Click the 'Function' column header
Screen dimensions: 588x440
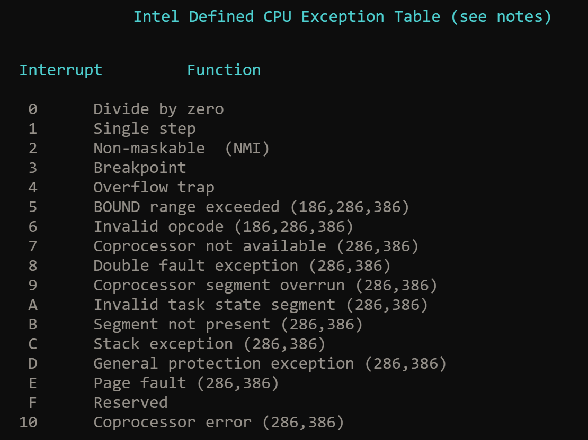(224, 70)
